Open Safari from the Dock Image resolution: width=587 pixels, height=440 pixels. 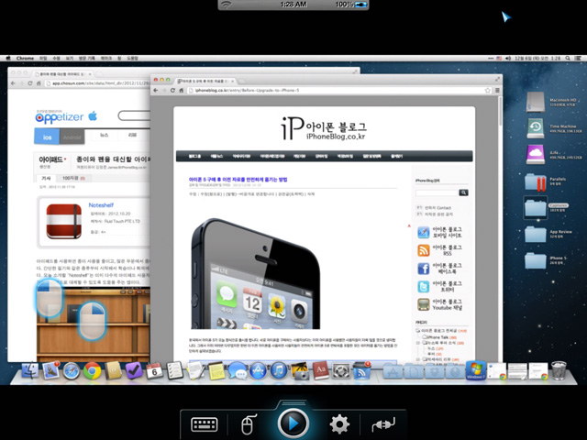(x=72, y=371)
